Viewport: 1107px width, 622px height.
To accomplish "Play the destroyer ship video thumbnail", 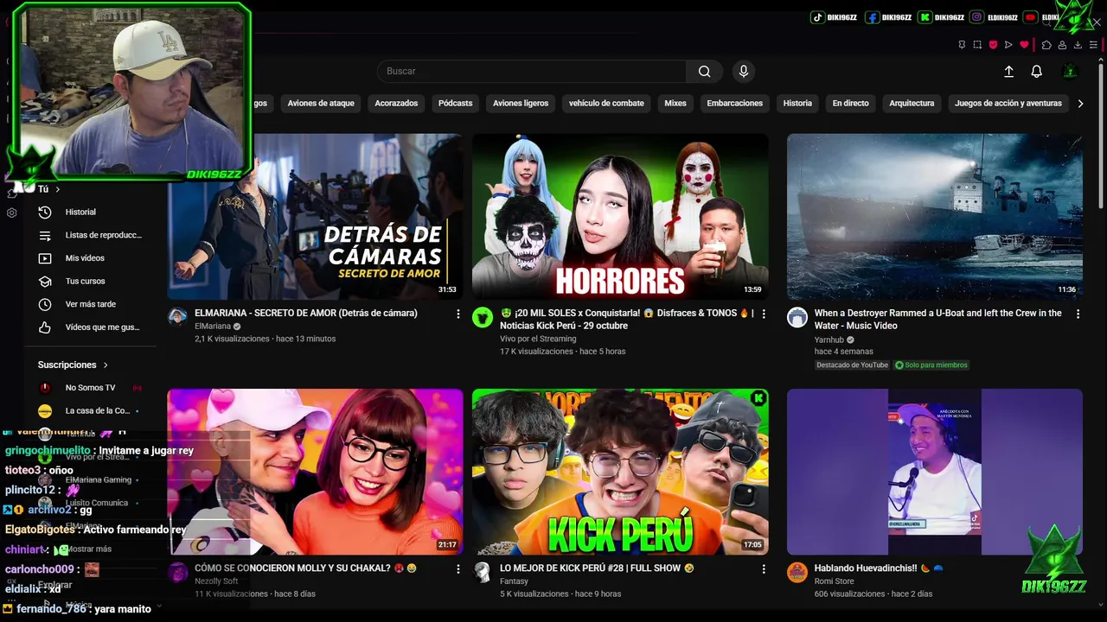I will (935, 216).
